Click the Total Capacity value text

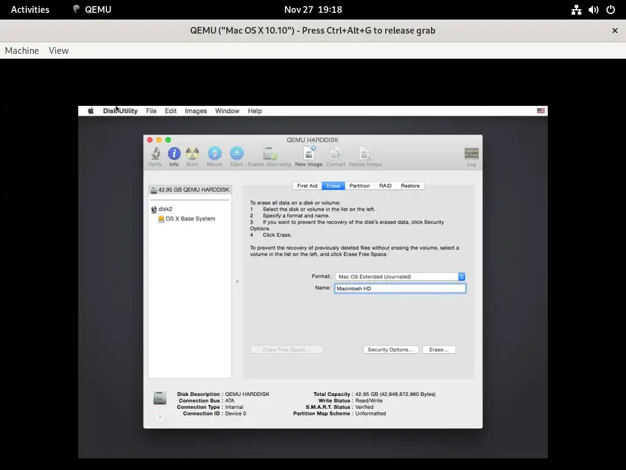pos(396,395)
